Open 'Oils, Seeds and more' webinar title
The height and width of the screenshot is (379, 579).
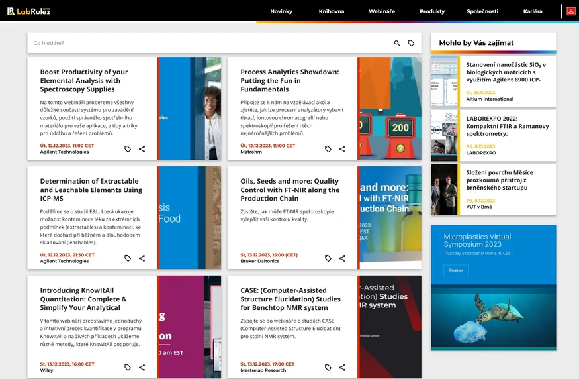pos(290,189)
